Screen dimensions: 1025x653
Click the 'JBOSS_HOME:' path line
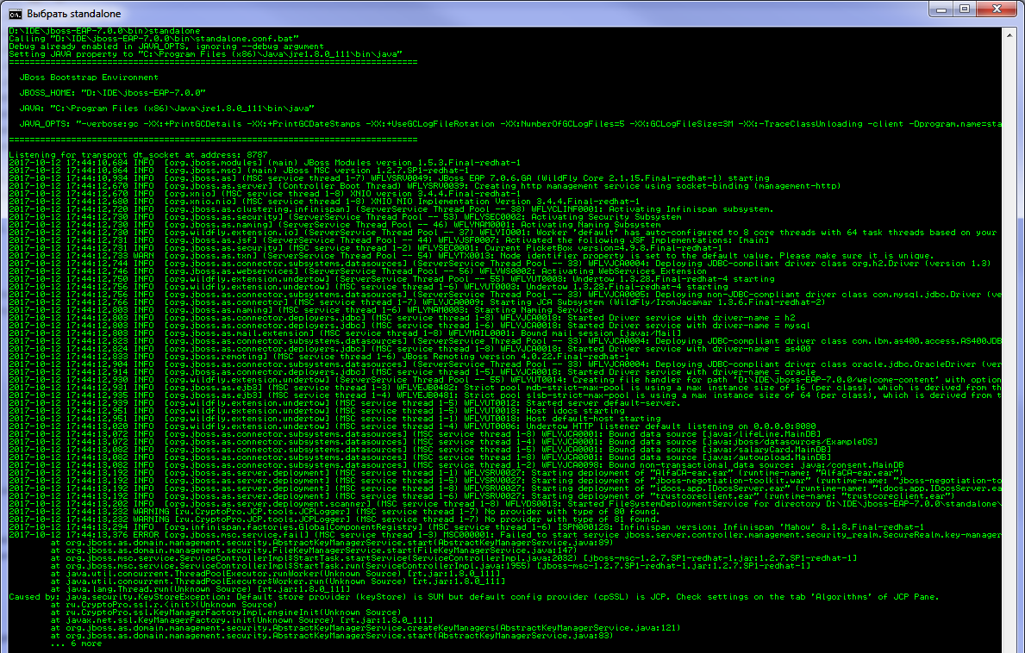[x=112, y=93]
